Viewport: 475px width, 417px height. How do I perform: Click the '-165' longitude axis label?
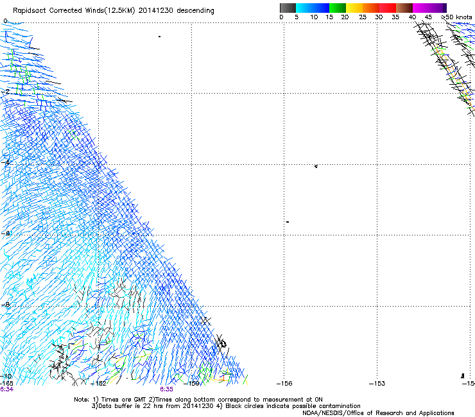tap(6, 384)
